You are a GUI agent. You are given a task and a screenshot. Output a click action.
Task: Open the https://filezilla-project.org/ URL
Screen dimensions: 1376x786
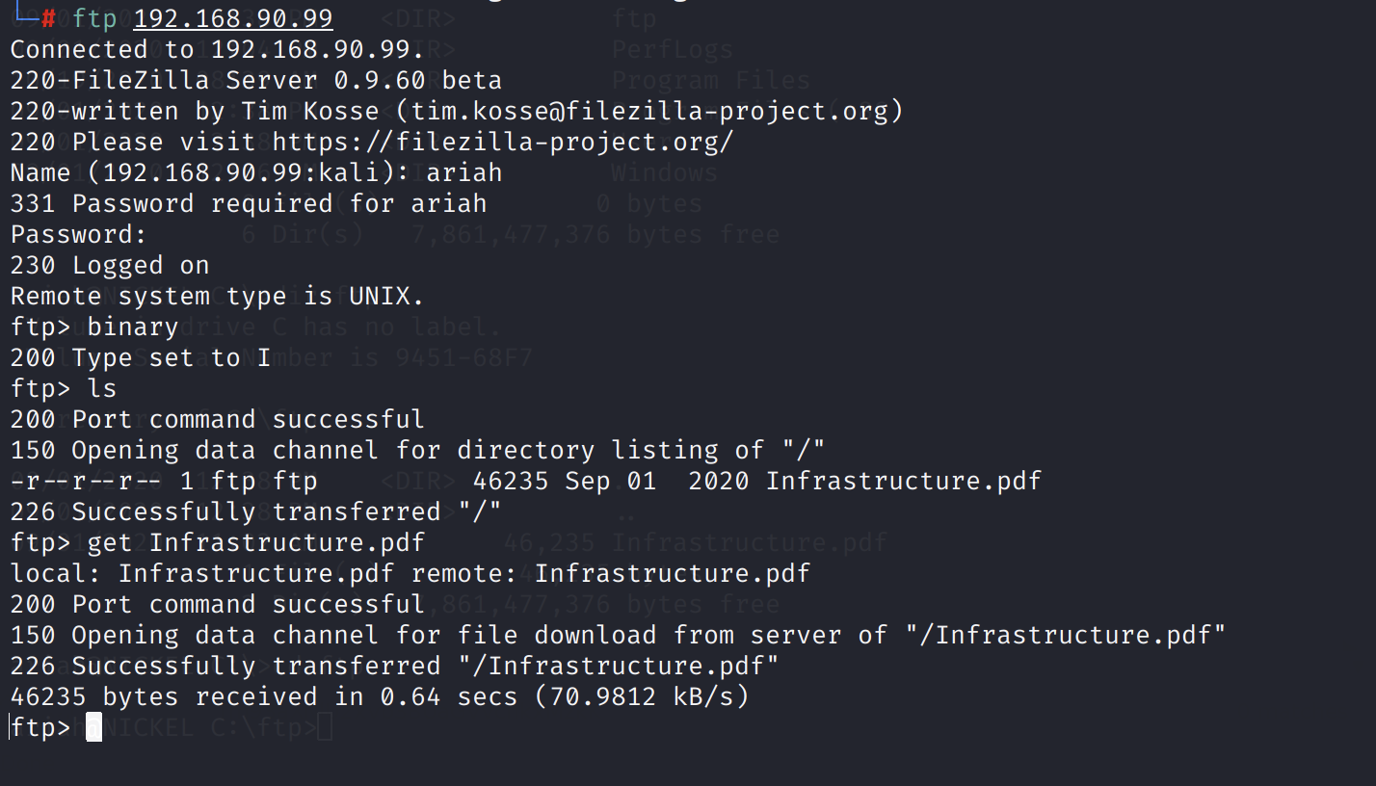(x=503, y=142)
